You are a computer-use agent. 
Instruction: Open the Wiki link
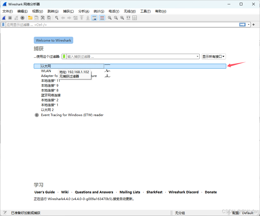point(65,192)
